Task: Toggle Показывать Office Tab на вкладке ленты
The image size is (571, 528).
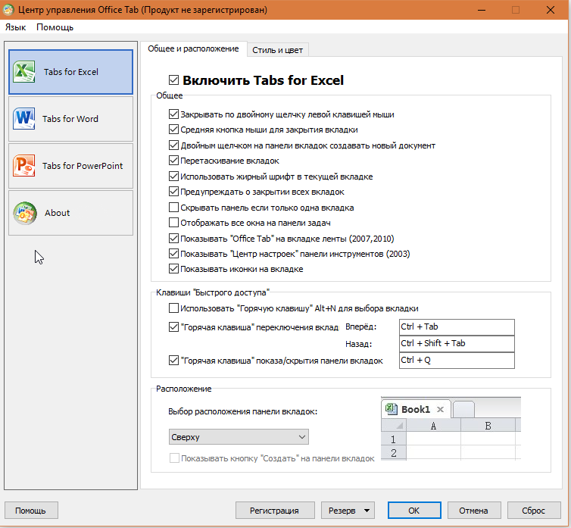Action: [x=173, y=239]
